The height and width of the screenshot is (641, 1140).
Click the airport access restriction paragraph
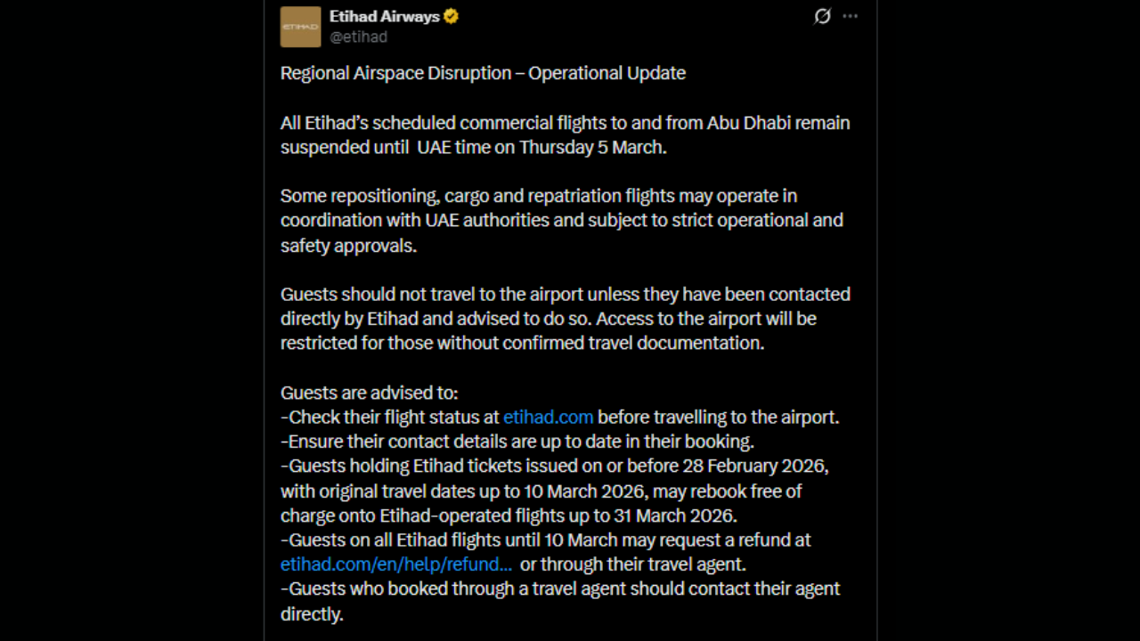pos(565,318)
